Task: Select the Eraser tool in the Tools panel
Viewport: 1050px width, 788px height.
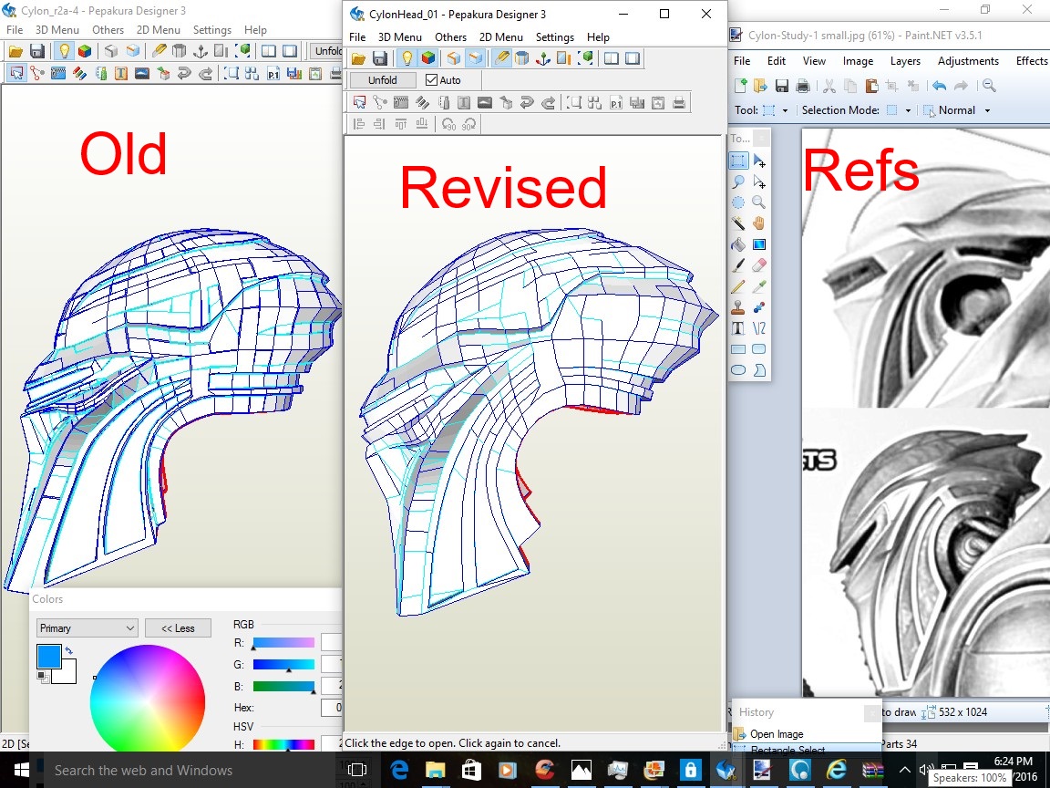Action: coord(758,265)
